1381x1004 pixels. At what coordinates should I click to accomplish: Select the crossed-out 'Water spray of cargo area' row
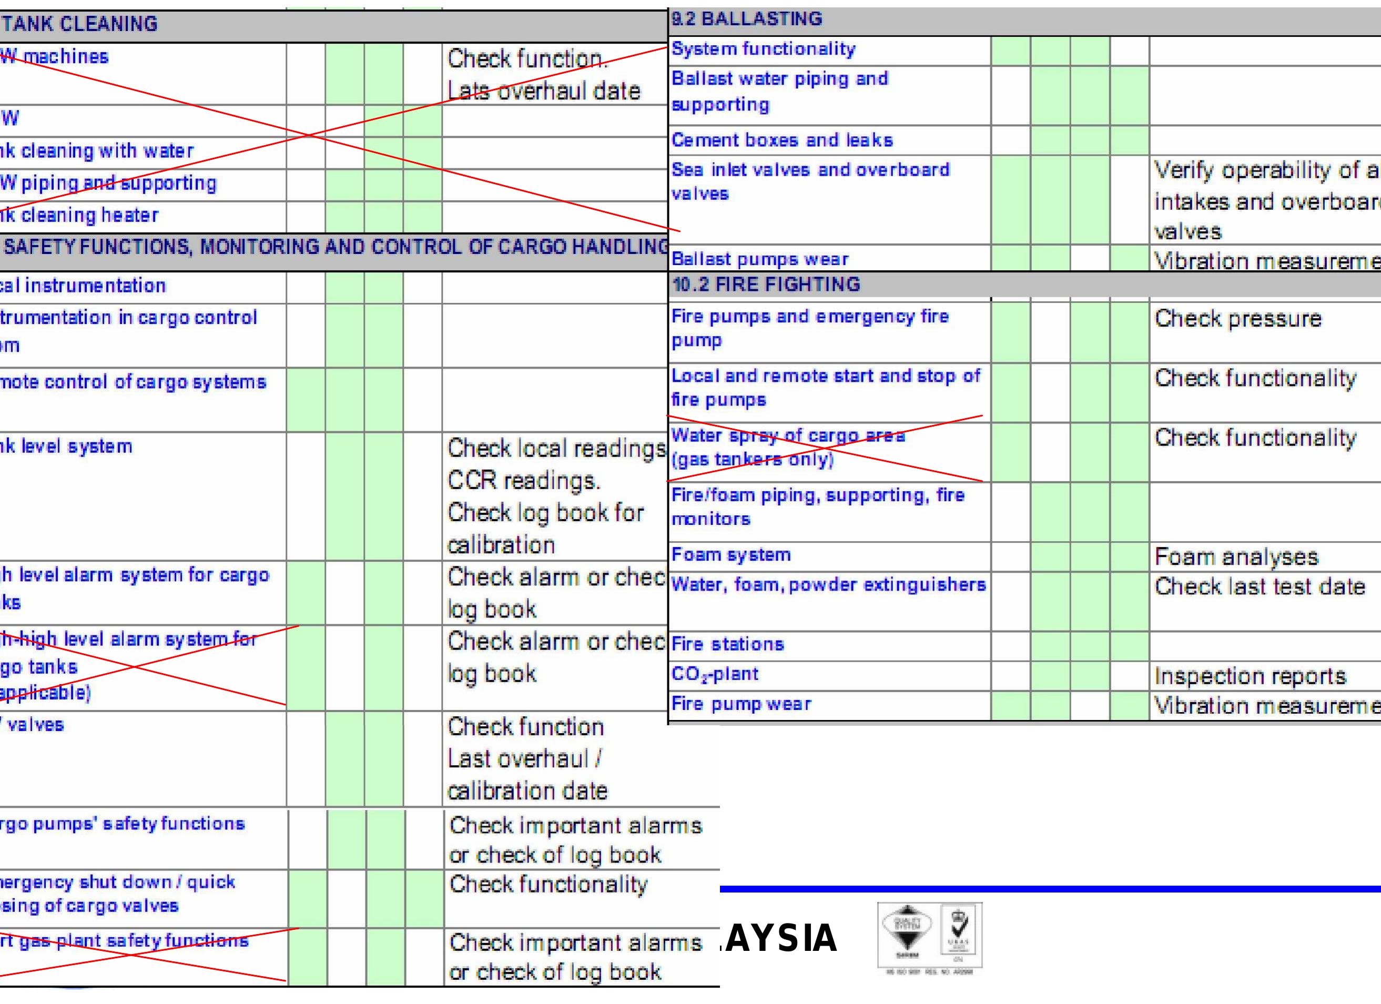coord(788,447)
